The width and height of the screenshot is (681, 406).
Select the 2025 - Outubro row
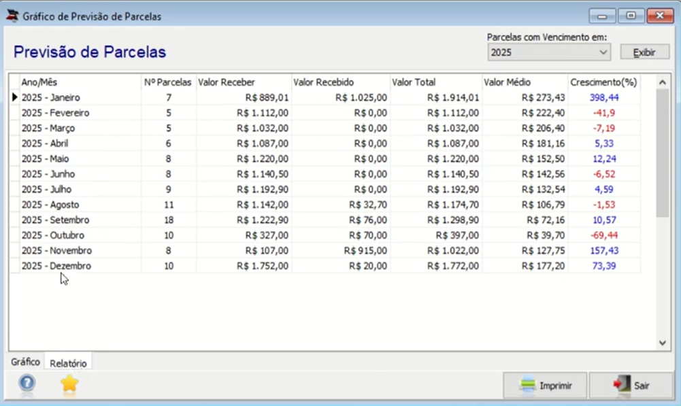pos(325,235)
